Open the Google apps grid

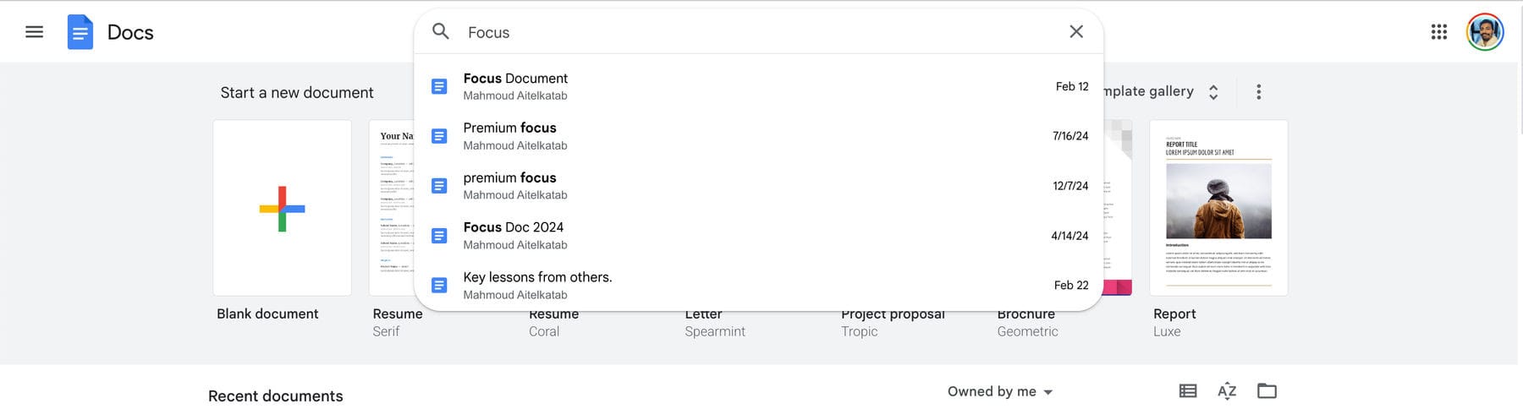click(x=1438, y=32)
